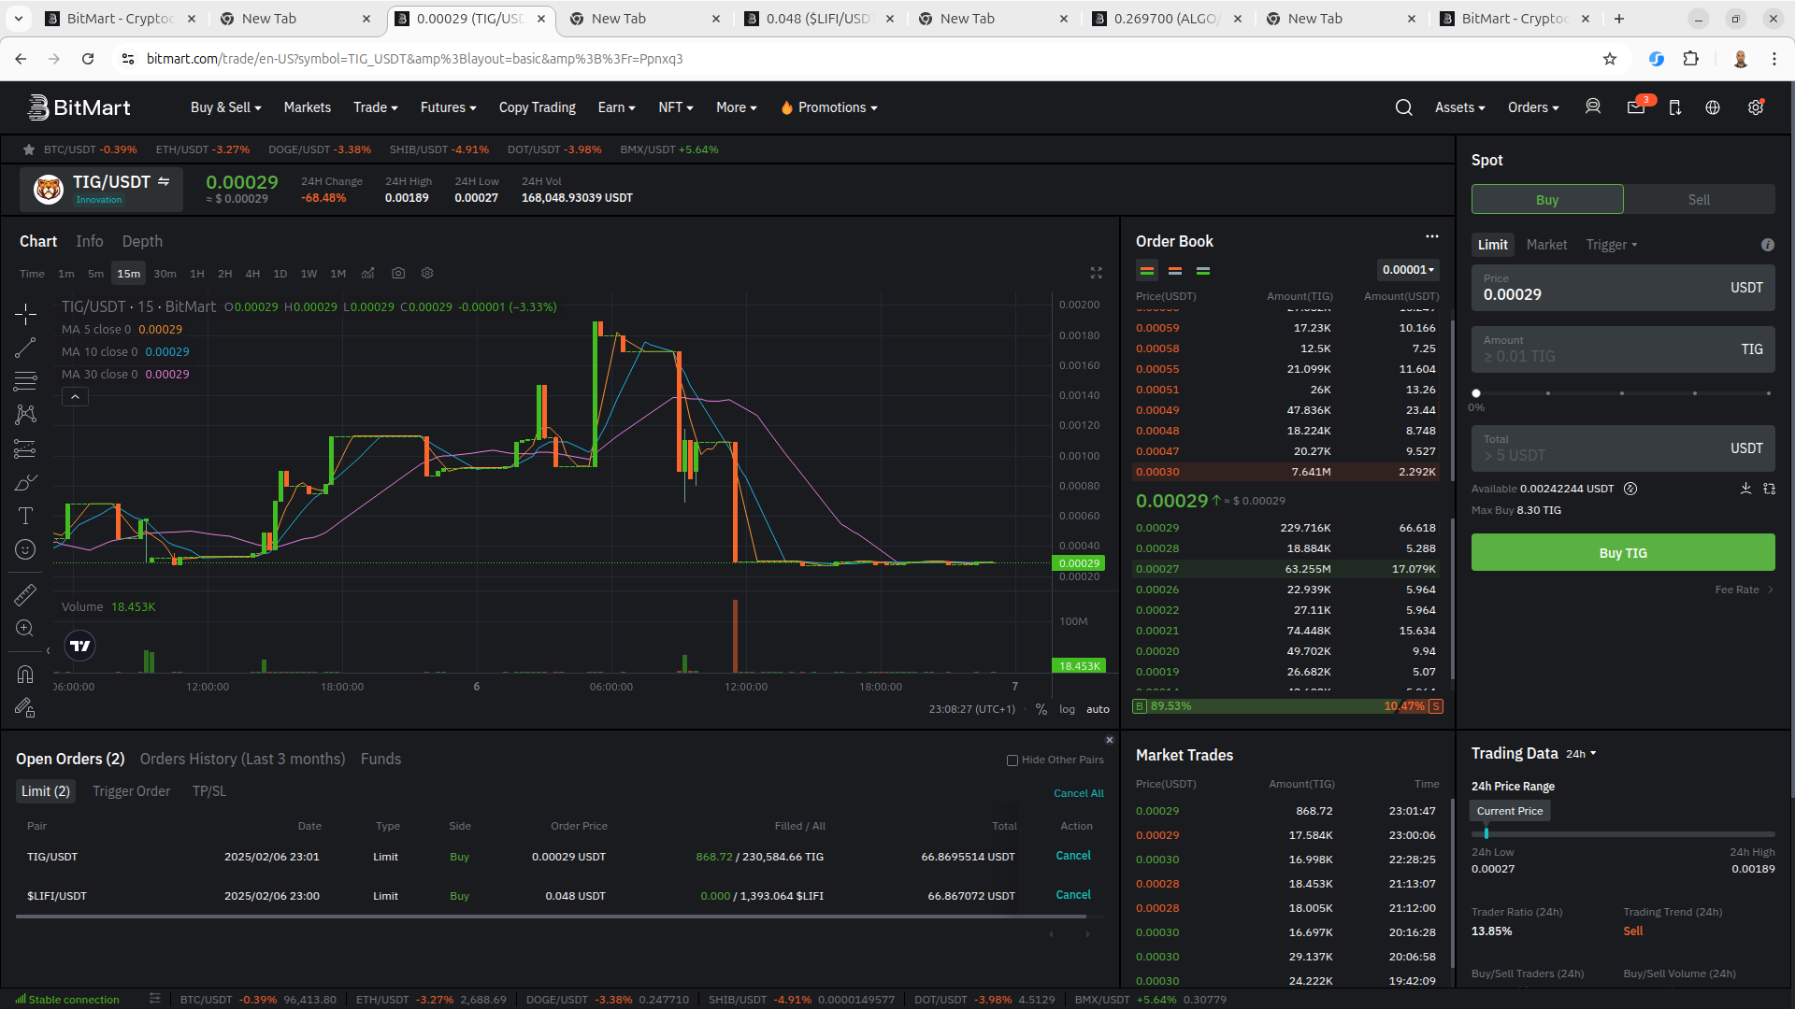
Task: Open the order book price precision dropdown
Action: coord(1408,270)
